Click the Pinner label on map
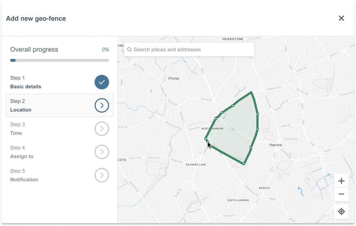This screenshot has width=356, height=226. [x=174, y=78]
